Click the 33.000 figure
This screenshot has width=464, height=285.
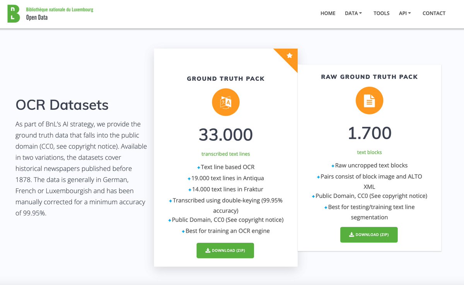point(226,135)
